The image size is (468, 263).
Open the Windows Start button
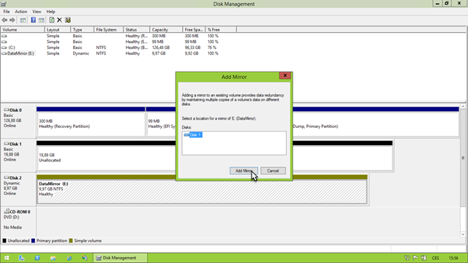pyautogui.click(x=7, y=258)
